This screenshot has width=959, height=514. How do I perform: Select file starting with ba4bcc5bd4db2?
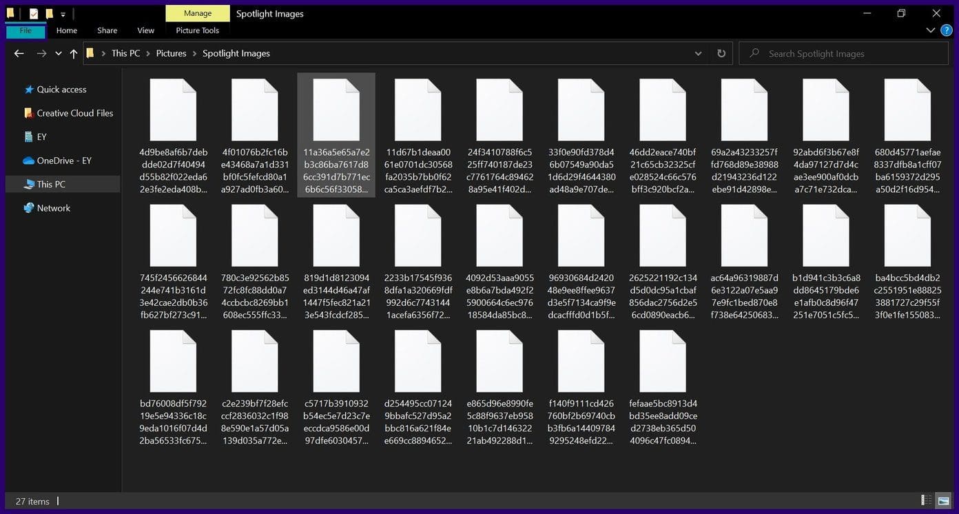click(x=907, y=262)
